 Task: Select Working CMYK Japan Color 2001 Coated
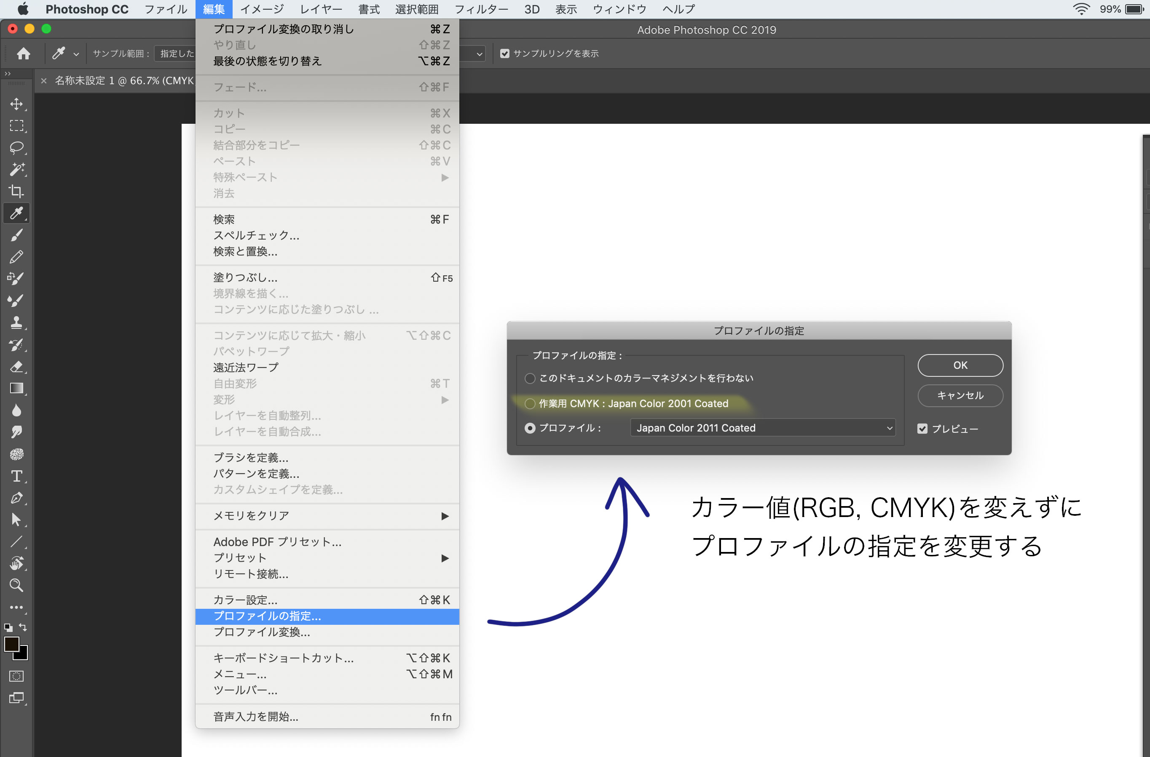(530, 404)
